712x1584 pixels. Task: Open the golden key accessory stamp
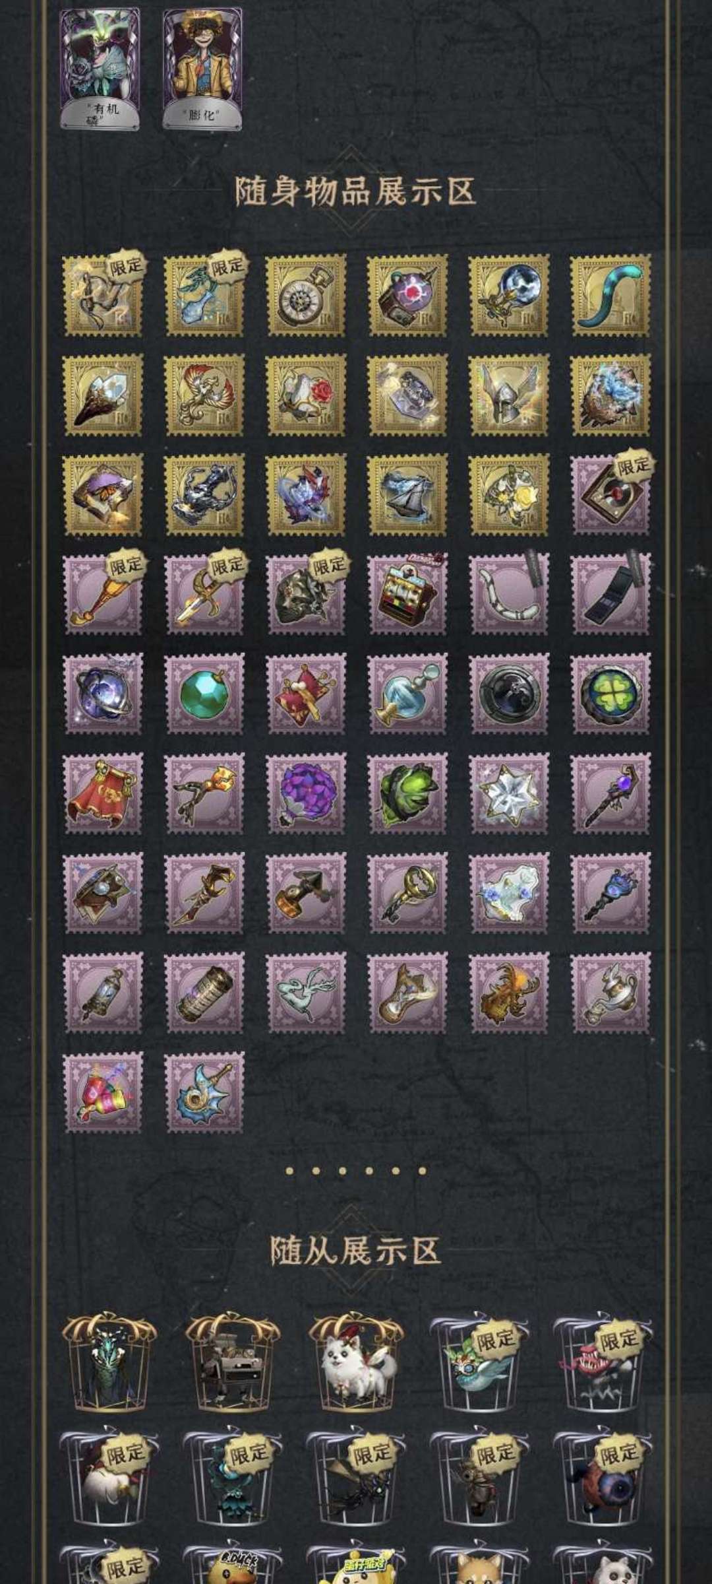coord(407,893)
